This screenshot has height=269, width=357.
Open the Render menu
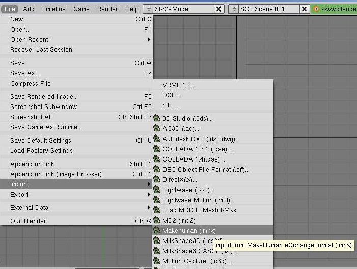(x=107, y=9)
